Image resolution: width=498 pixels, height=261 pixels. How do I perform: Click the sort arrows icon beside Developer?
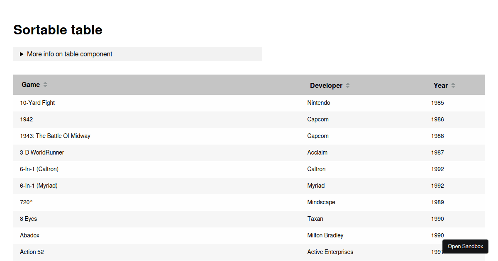tap(348, 85)
